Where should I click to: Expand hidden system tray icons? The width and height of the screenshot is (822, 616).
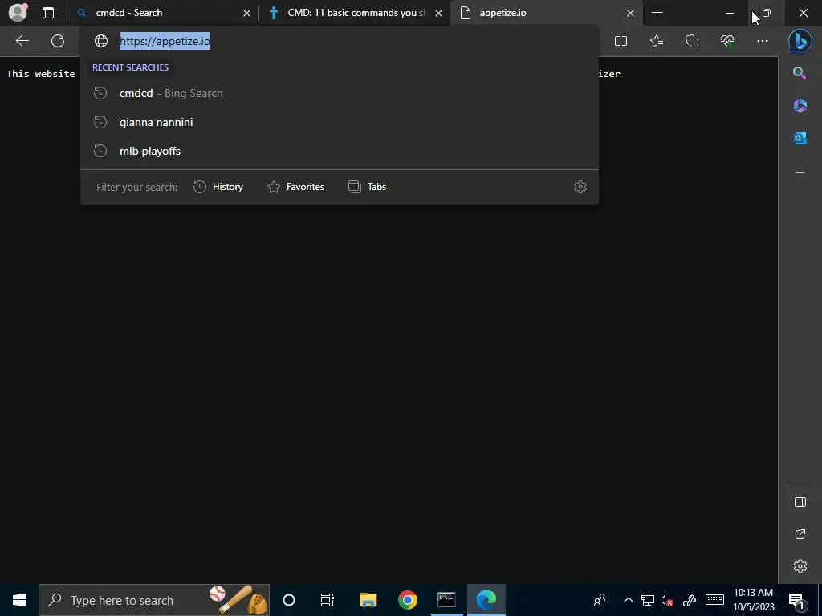click(628, 600)
